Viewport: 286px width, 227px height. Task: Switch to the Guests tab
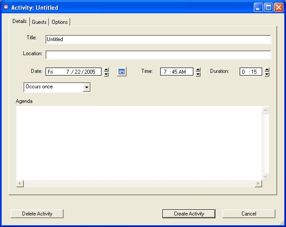point(39,22)
